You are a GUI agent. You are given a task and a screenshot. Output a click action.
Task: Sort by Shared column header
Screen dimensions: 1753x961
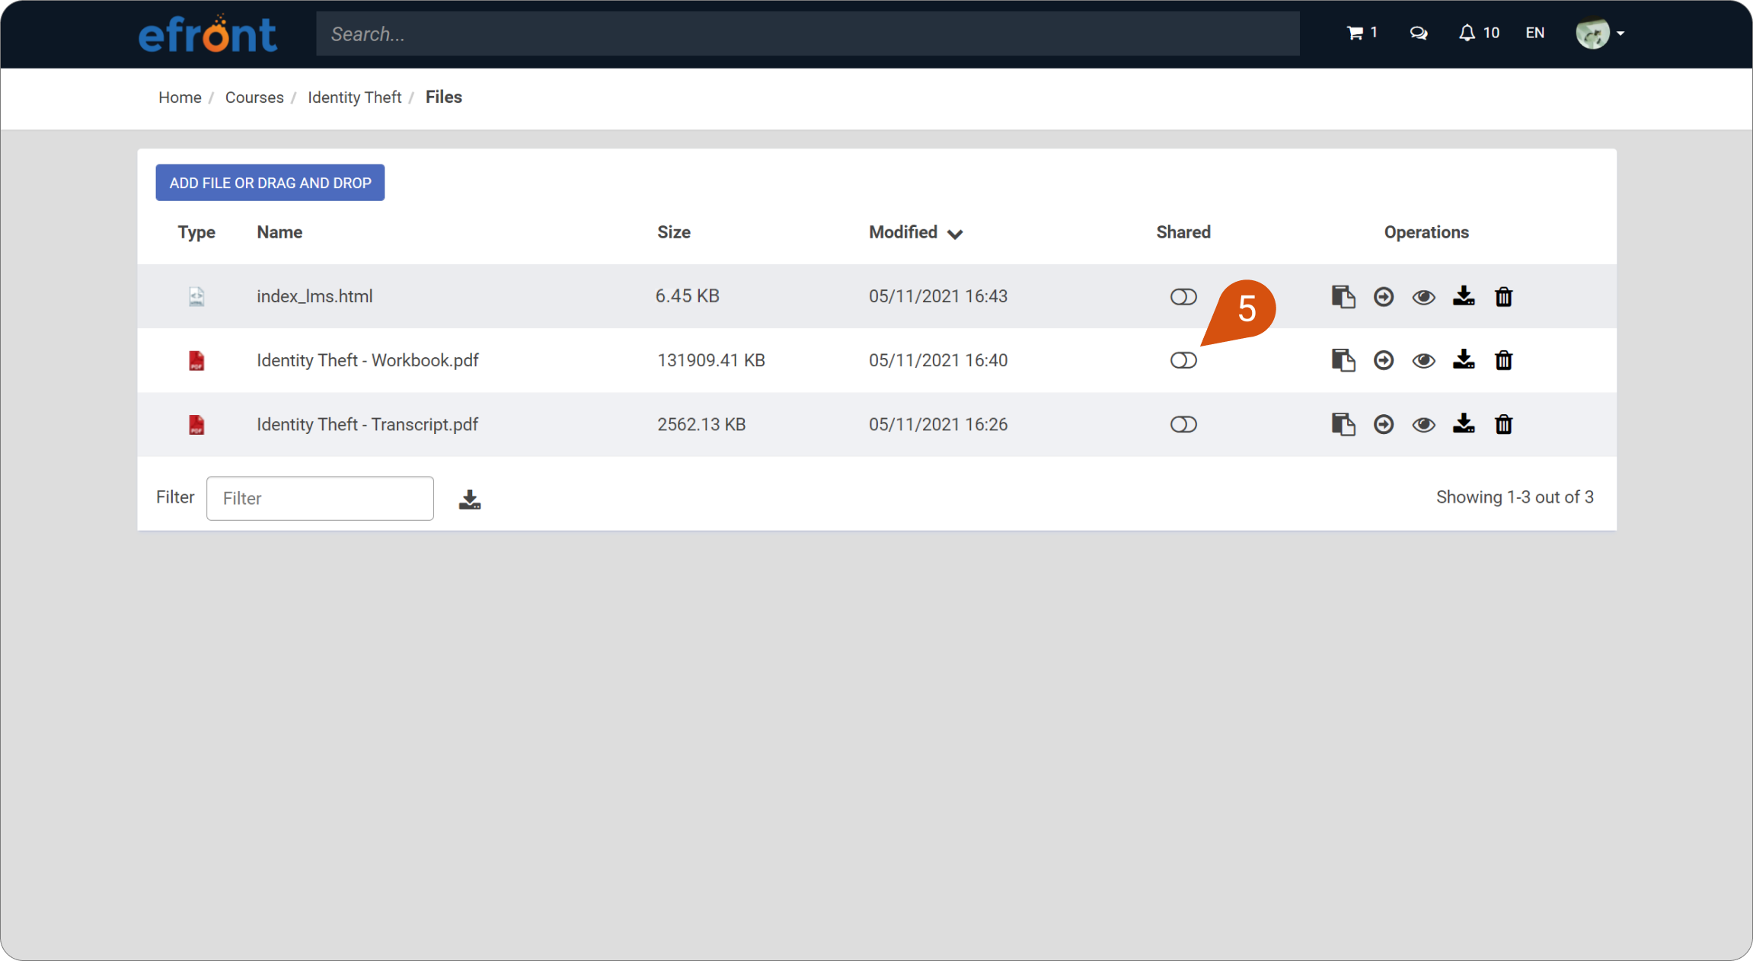point(1183,232)
